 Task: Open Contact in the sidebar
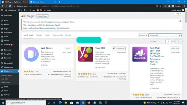click(7, 45)
